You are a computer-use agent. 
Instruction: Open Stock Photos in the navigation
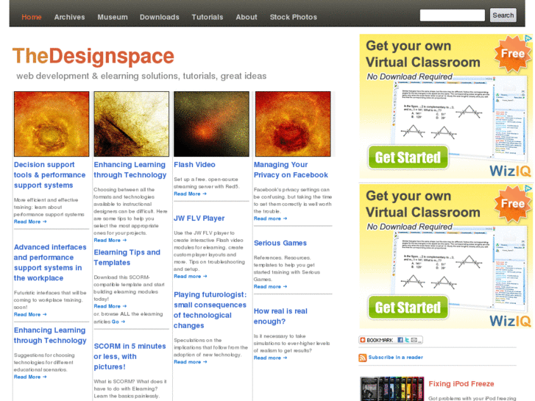[293, 17]
